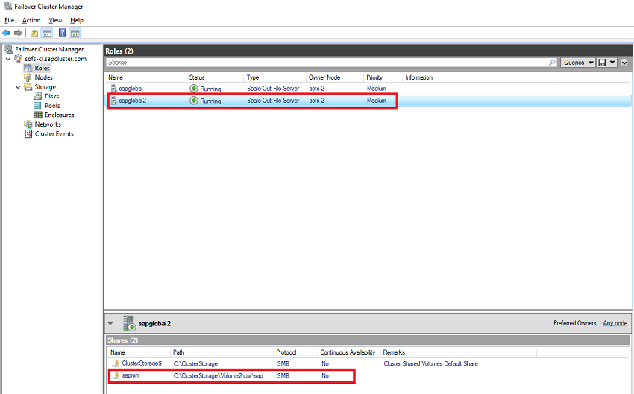Click Medium priority of sapglobal2
This screenshot has width=634, height=394.
[x=377, y=101]
